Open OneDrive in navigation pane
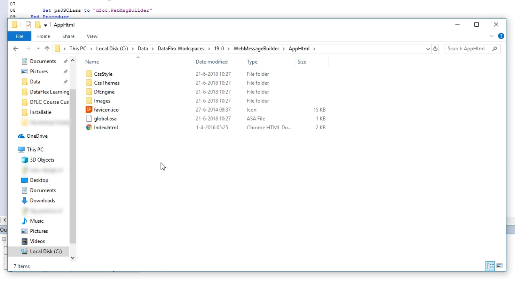Screen dimensions: 515x290 coord(37,136)
